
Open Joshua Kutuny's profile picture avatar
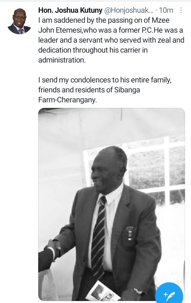pyautogui.click(x=19, y=21)
